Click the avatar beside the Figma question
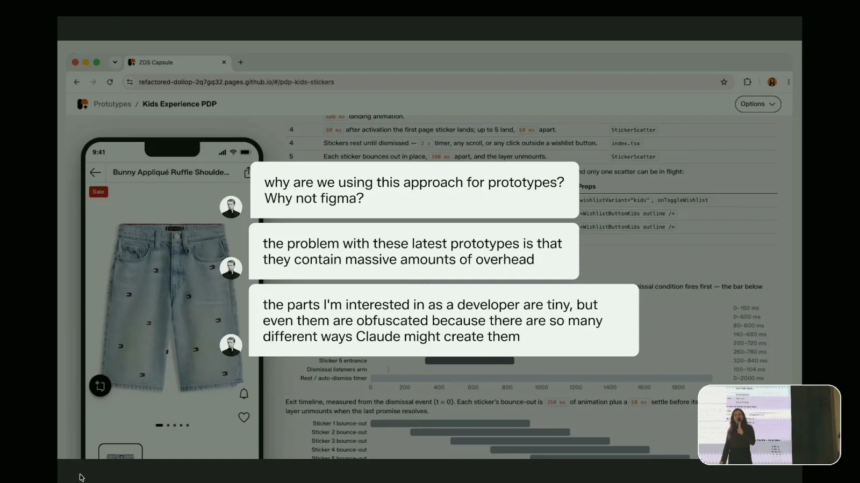860x483 pixels. tap(231, 207)
